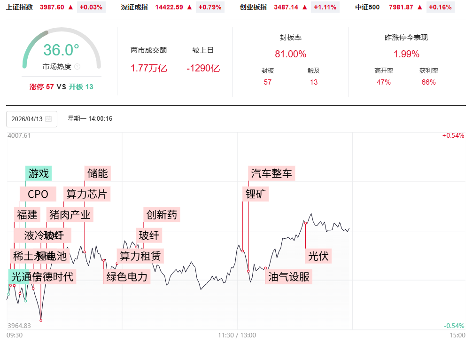Click the 涨停 57 count text
473x344 pixels.
[41, 87]
